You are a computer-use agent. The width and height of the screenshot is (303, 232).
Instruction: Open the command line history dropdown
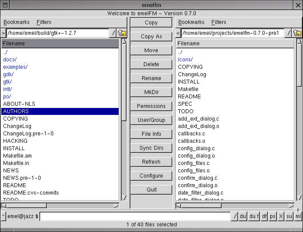235,216
